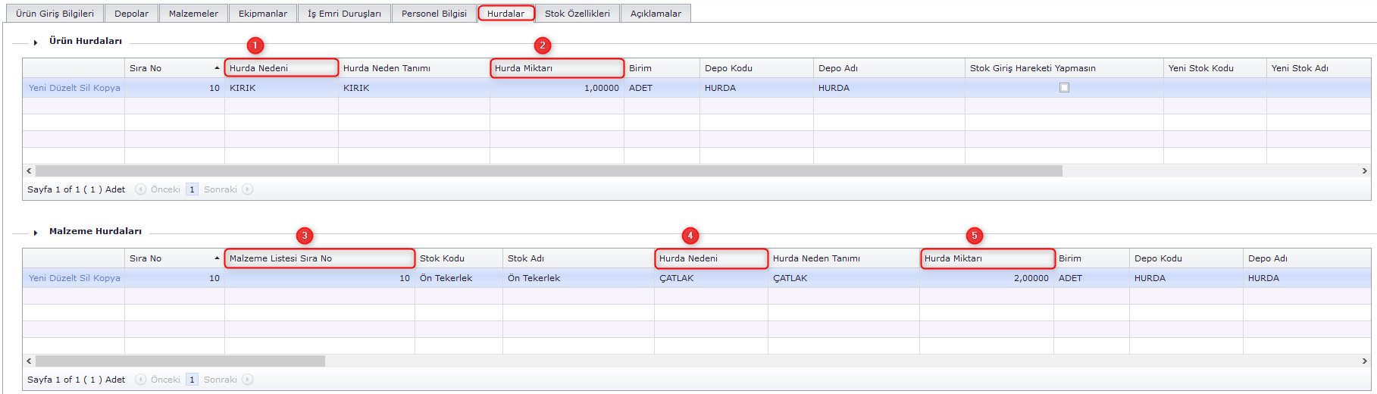This screenshot has height=394, width=1377.
Task: Click the scroll-left arrow of the Malzeme Hurdaları grid
Action: pos(29,361)
